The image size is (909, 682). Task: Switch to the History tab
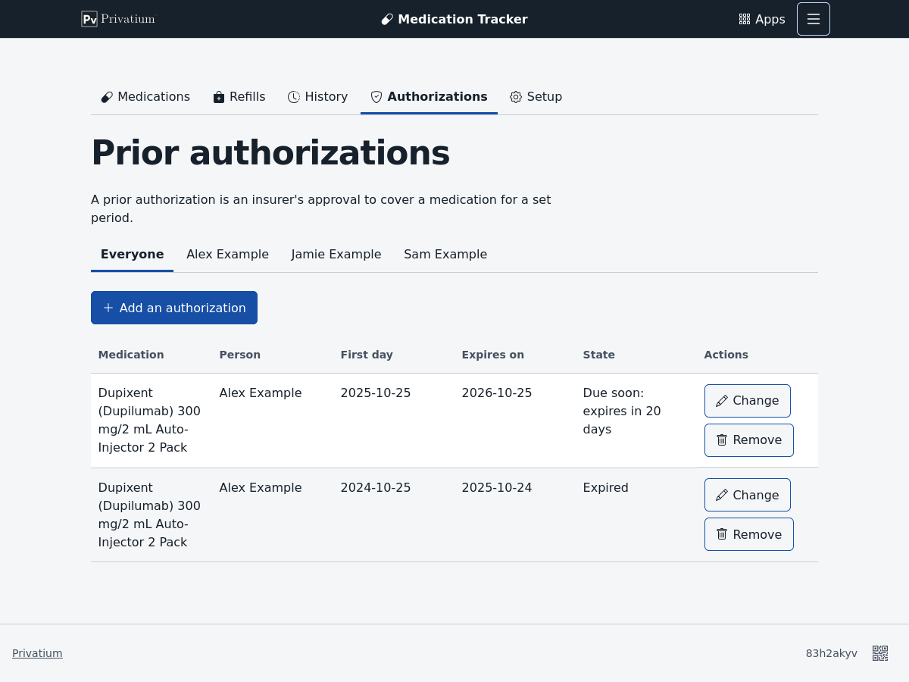[318, 97]
